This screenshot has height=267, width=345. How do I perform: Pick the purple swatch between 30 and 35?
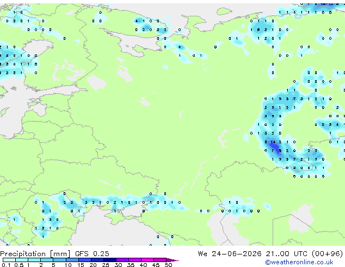122,260
